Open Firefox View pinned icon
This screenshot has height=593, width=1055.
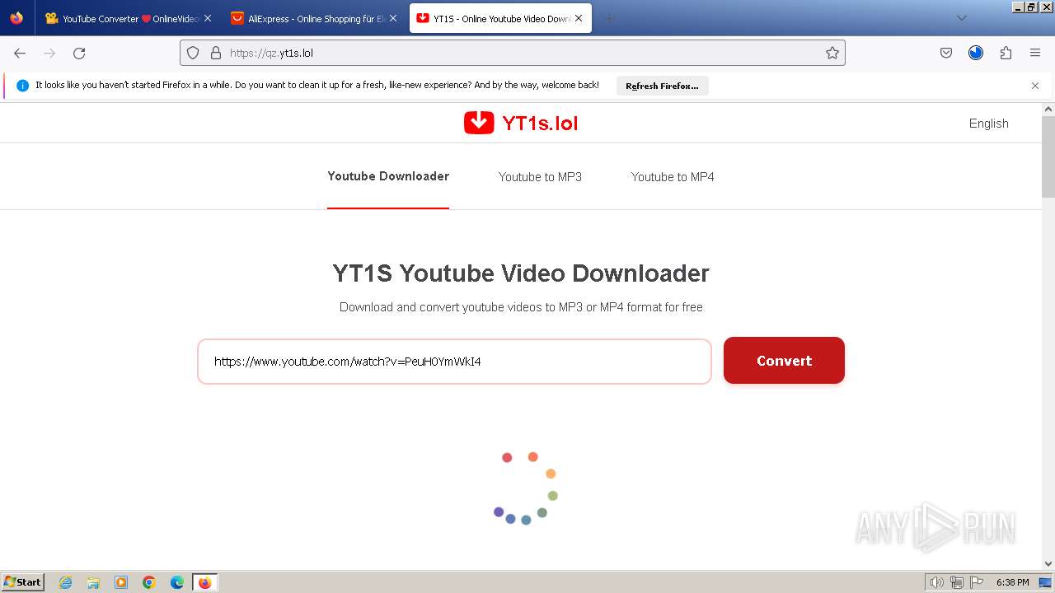pyautogui.click(x=16, y=18)
